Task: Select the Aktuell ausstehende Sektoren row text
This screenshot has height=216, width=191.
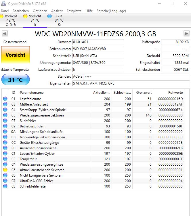Action: coord(42,170)
